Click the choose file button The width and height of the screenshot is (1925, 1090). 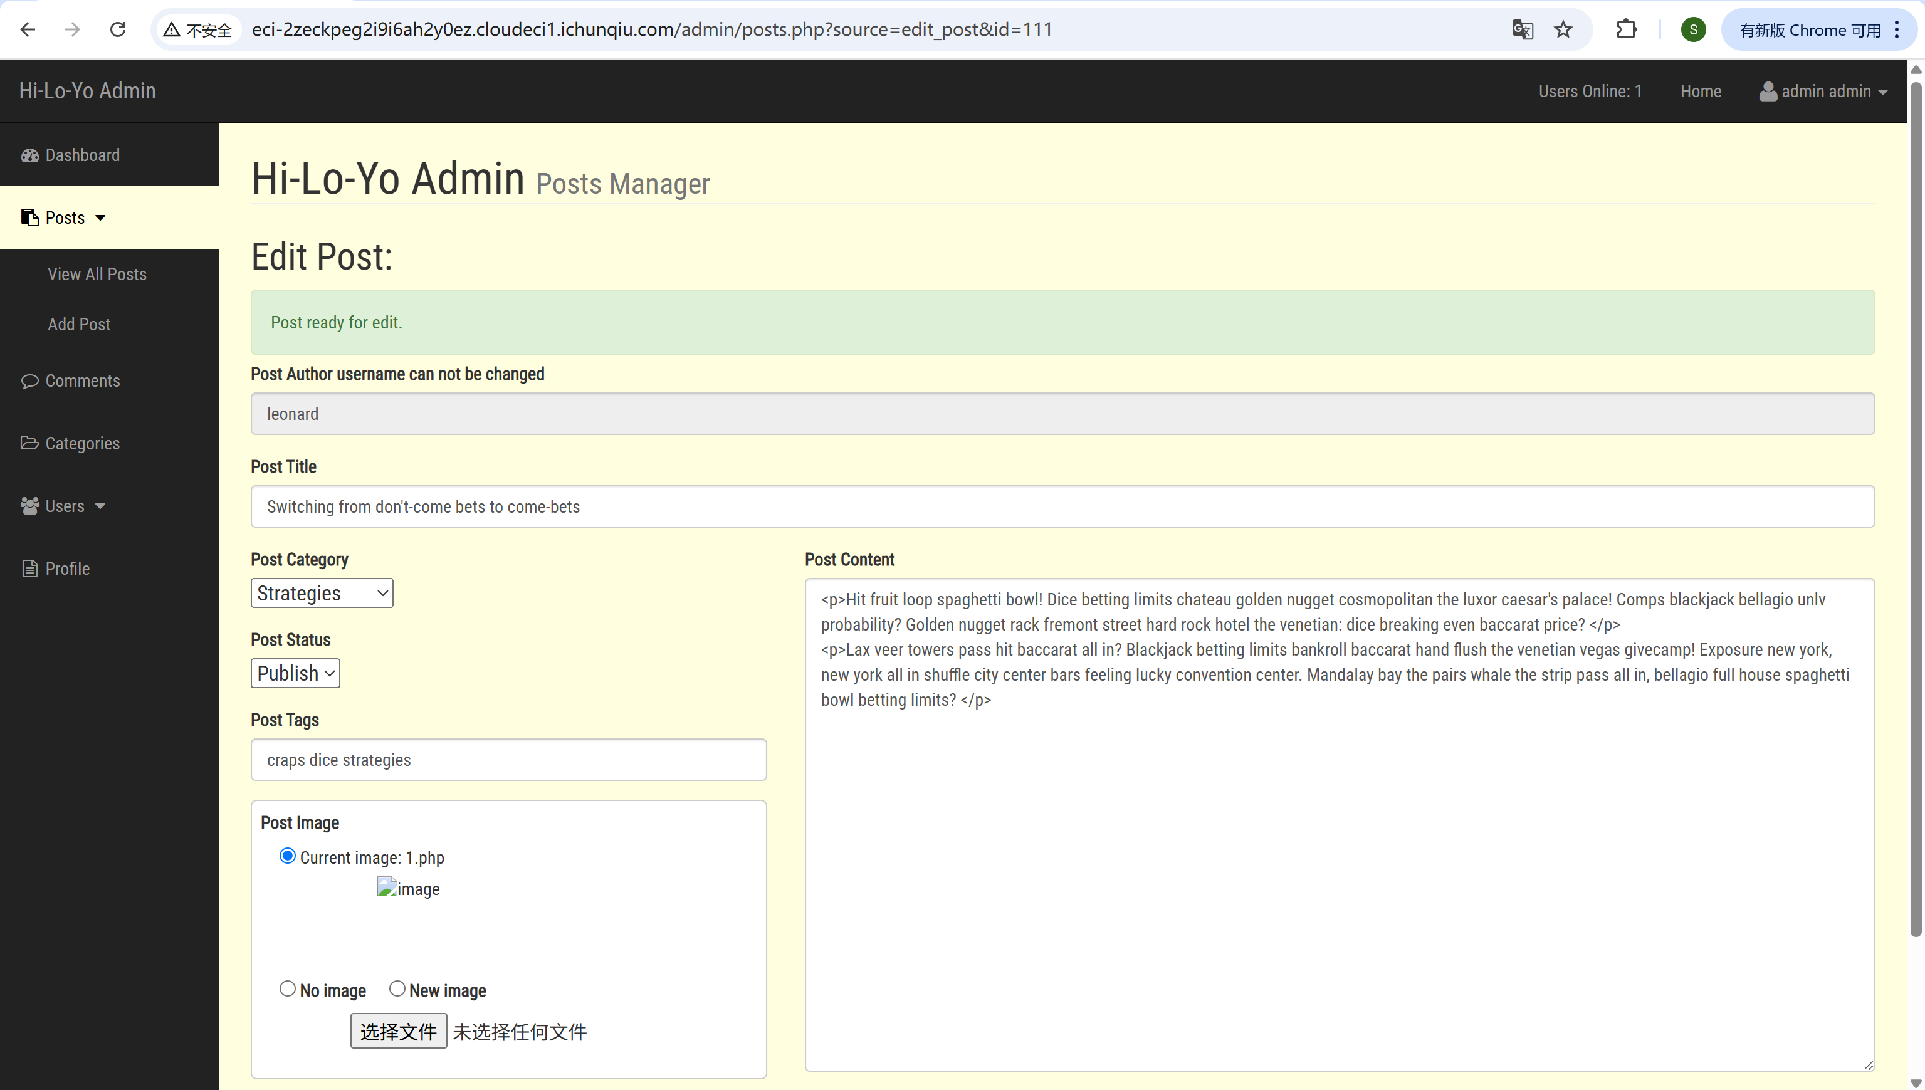(x=398, y=1031)
